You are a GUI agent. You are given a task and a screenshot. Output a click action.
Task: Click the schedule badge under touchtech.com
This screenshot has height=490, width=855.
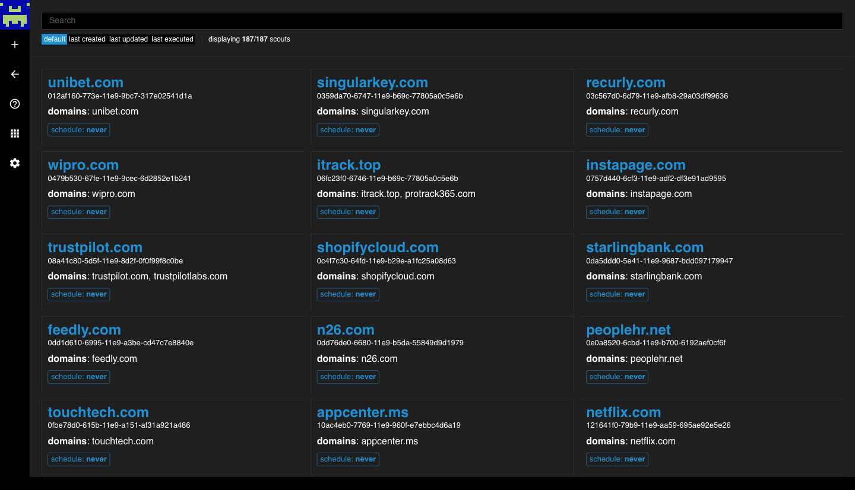coord(79,459)
